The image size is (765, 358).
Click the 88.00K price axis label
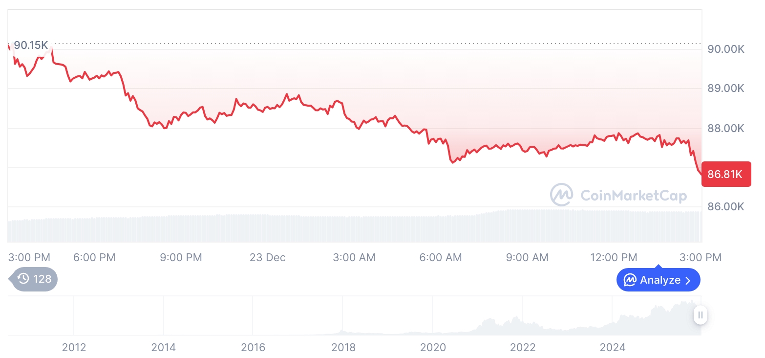click(725, 128)
